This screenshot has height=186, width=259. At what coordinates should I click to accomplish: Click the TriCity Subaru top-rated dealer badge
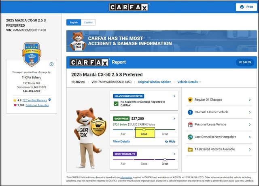pyautogui.click(x=32, y=54)
